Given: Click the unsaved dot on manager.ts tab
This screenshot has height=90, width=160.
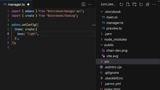Looking at the screenshot, I should tap(28, 4).
